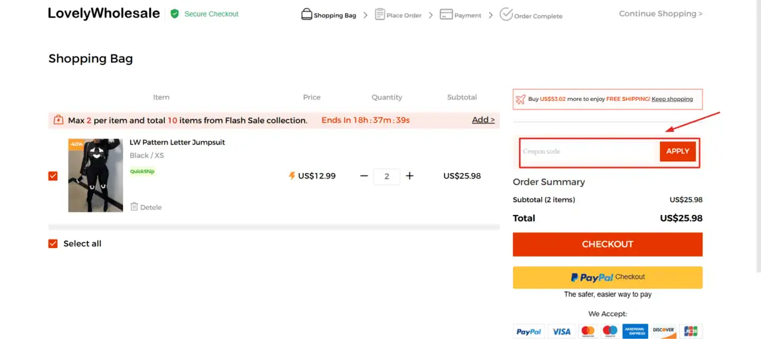Click the Total US$25.98 amount
The height and width of the screenshot is (339, 761).
[681, 218]
